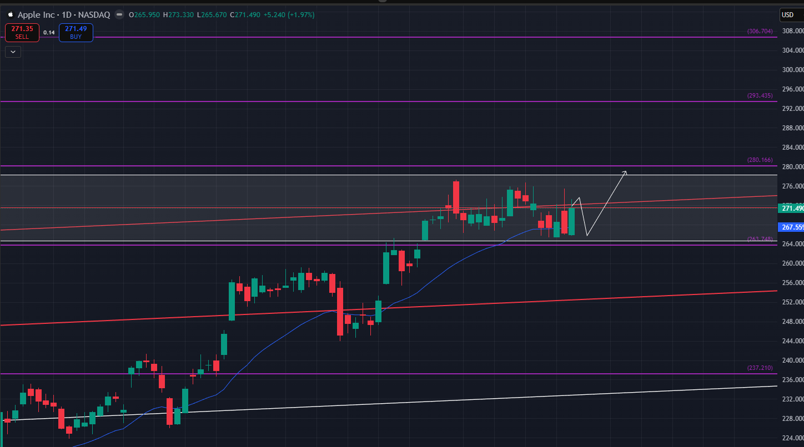This screenshot has width=804, height=447.
Task: Click the red 271.35 SELL button
Action: click(22, 32)
